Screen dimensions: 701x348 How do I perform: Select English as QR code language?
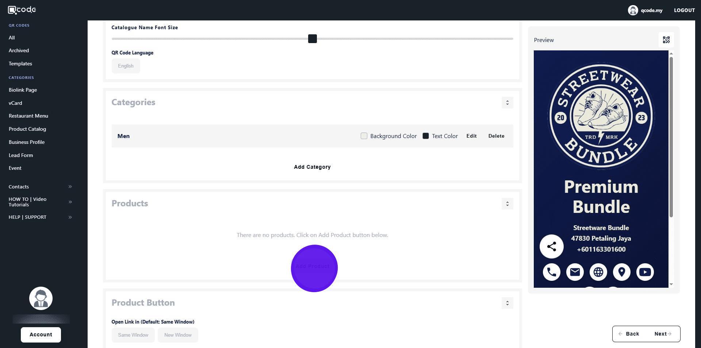(126, 66)
